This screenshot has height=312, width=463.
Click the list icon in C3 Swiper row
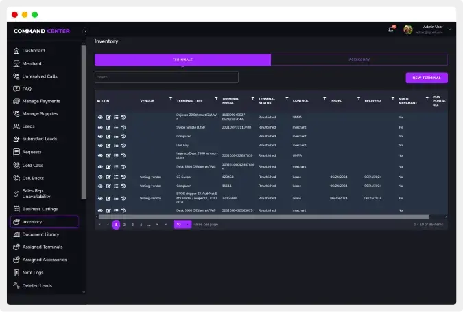coord(115,177)
